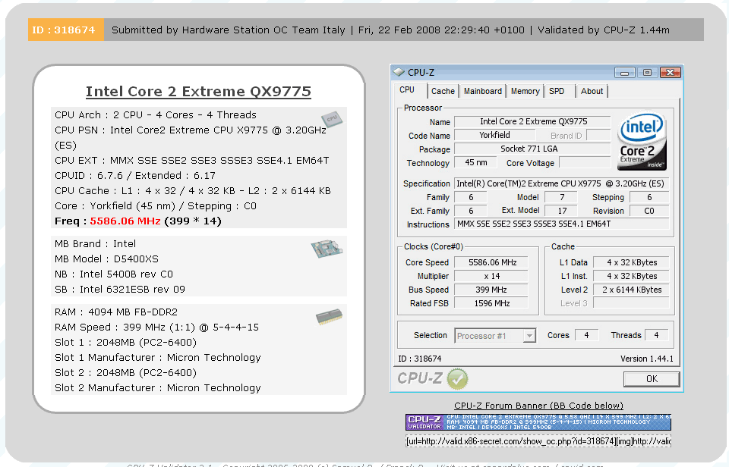The height and width of the screenshot is (467, 729).
Task: Click the green validated checkmark icon
Action: pos(457,379)
